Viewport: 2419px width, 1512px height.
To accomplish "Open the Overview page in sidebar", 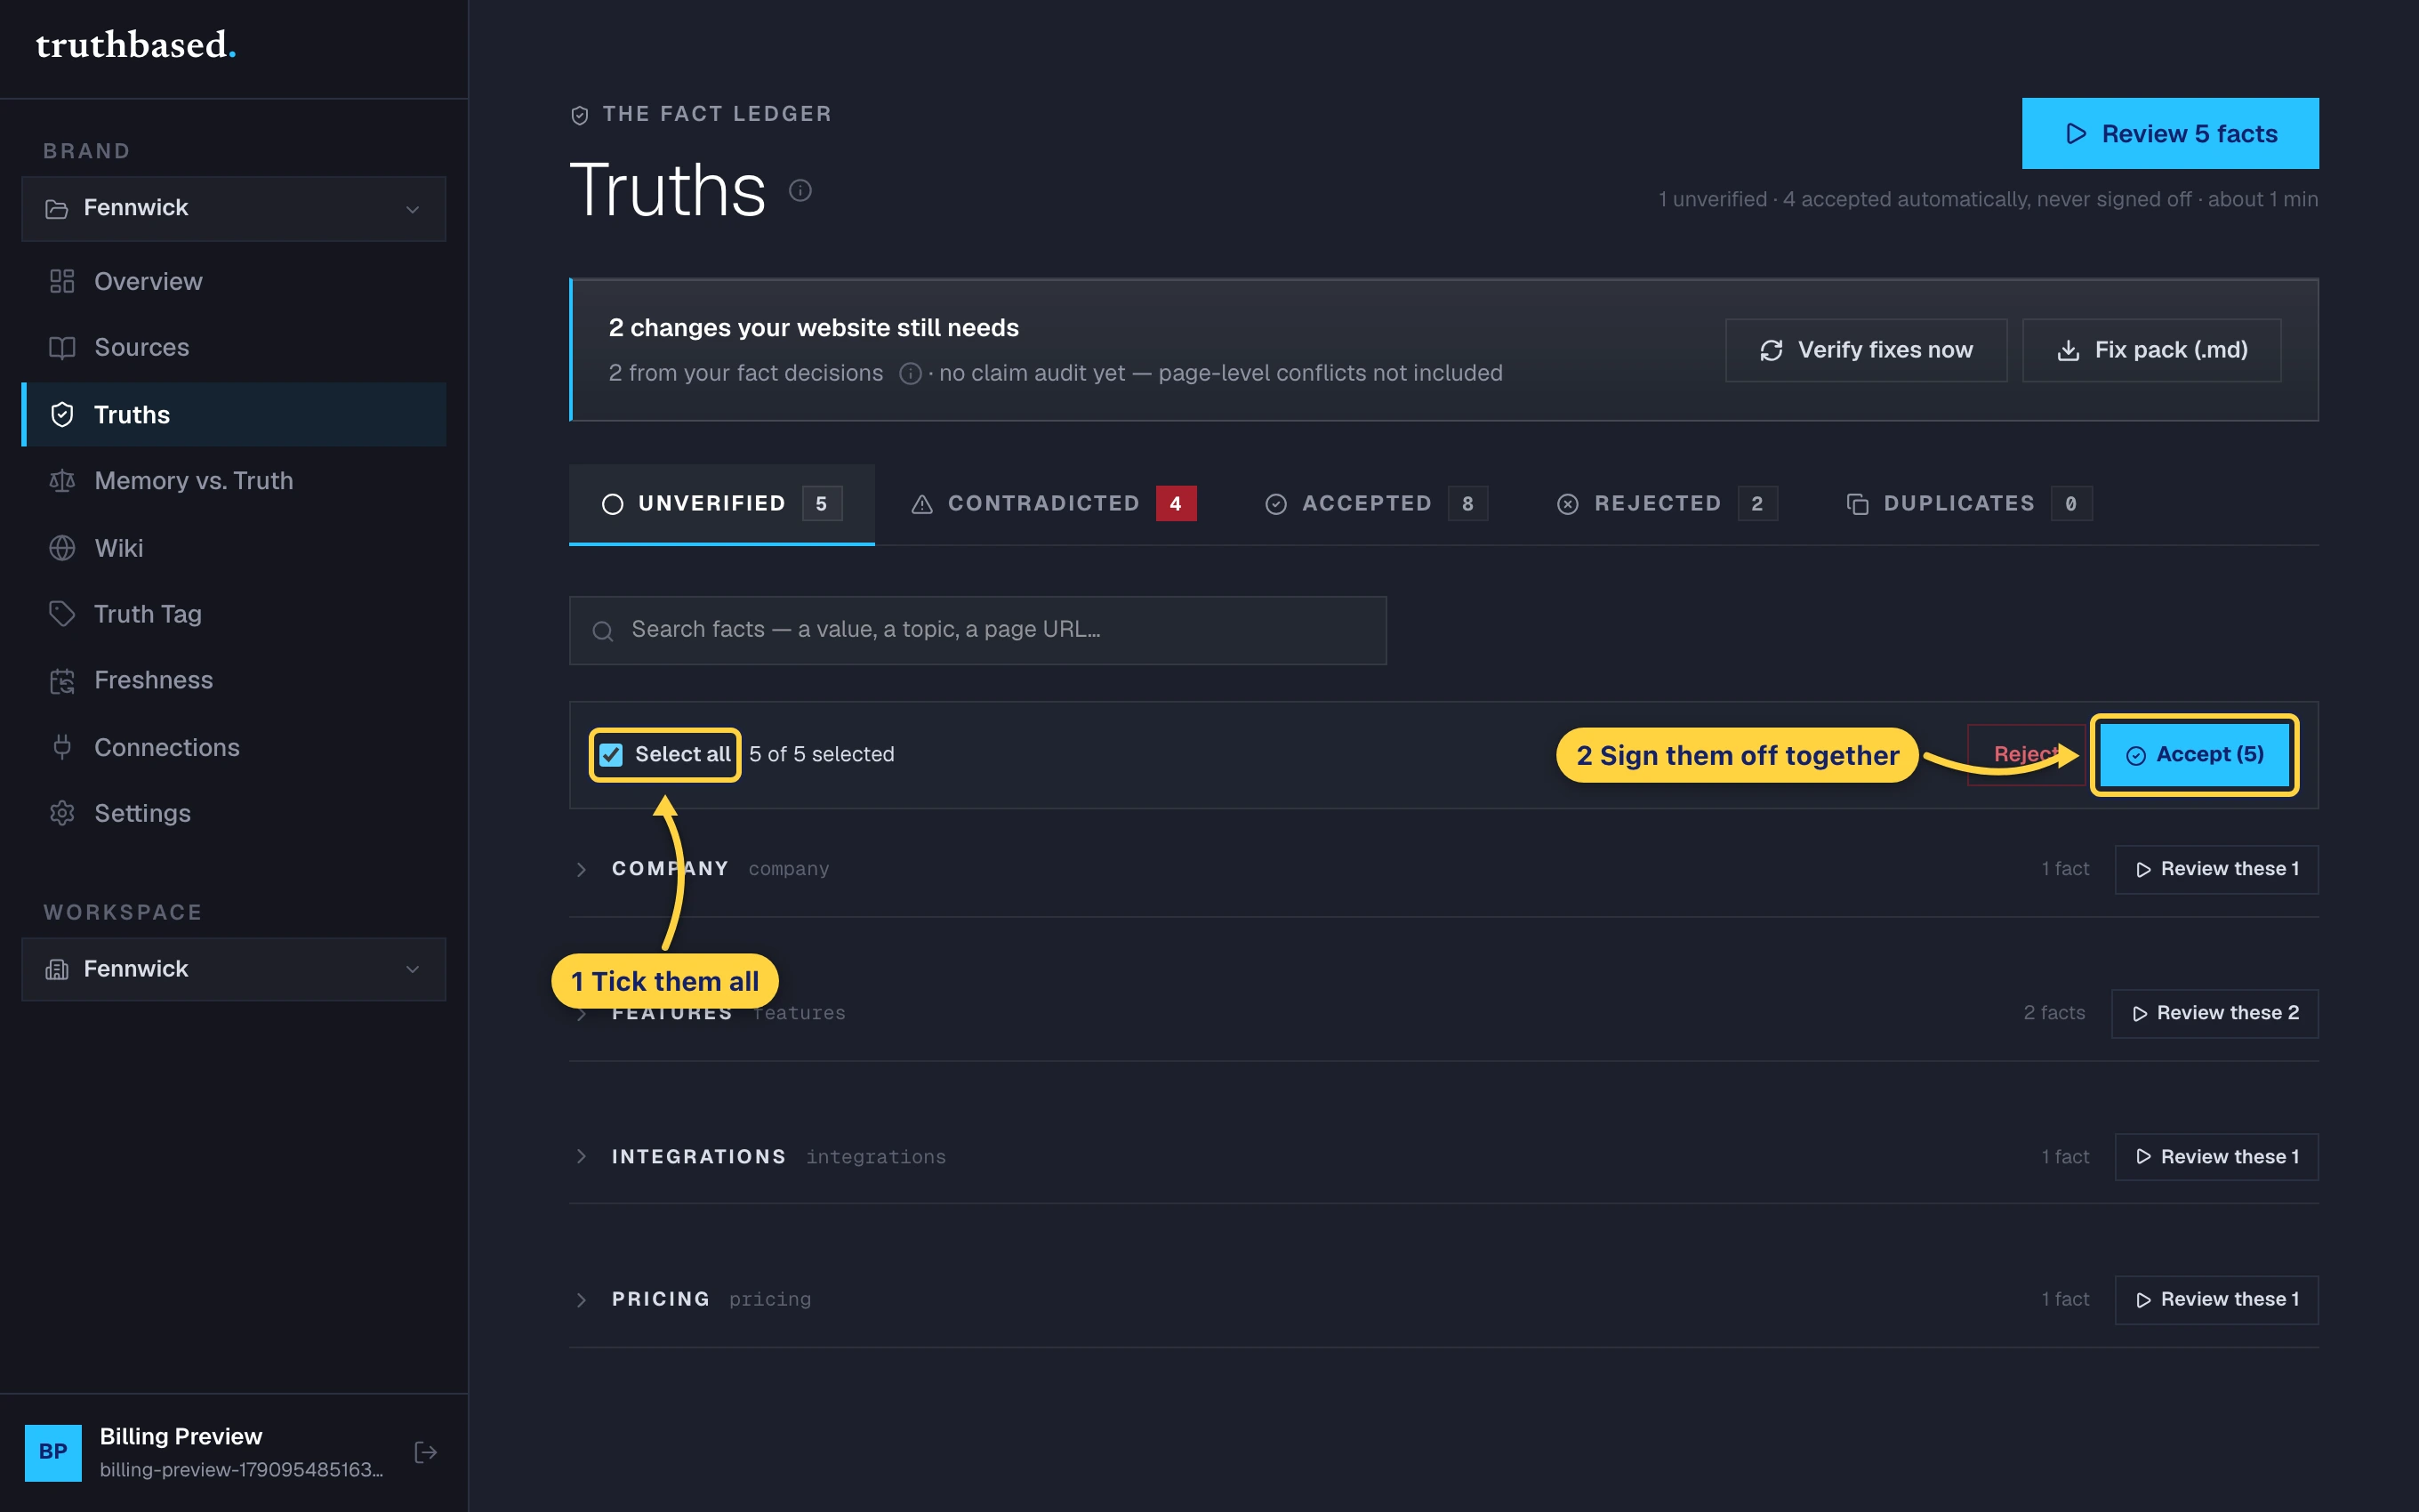I will click(x=233, y=281).
